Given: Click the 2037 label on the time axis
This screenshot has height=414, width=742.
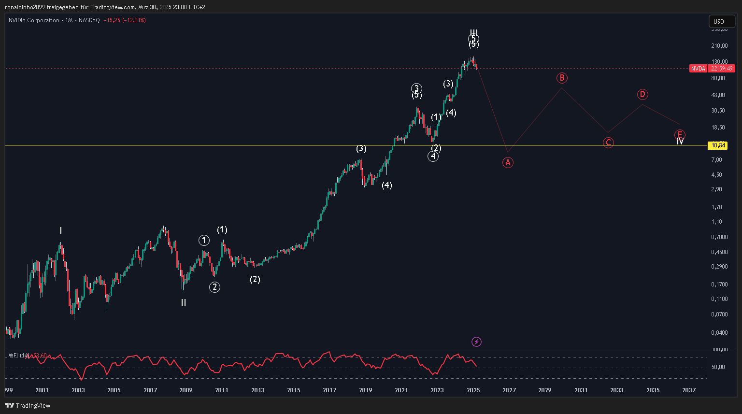Looking at the screenshot, I should [689, 390].
